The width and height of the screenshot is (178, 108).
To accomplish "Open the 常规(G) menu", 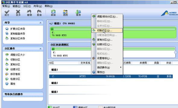I will point(6,6).
